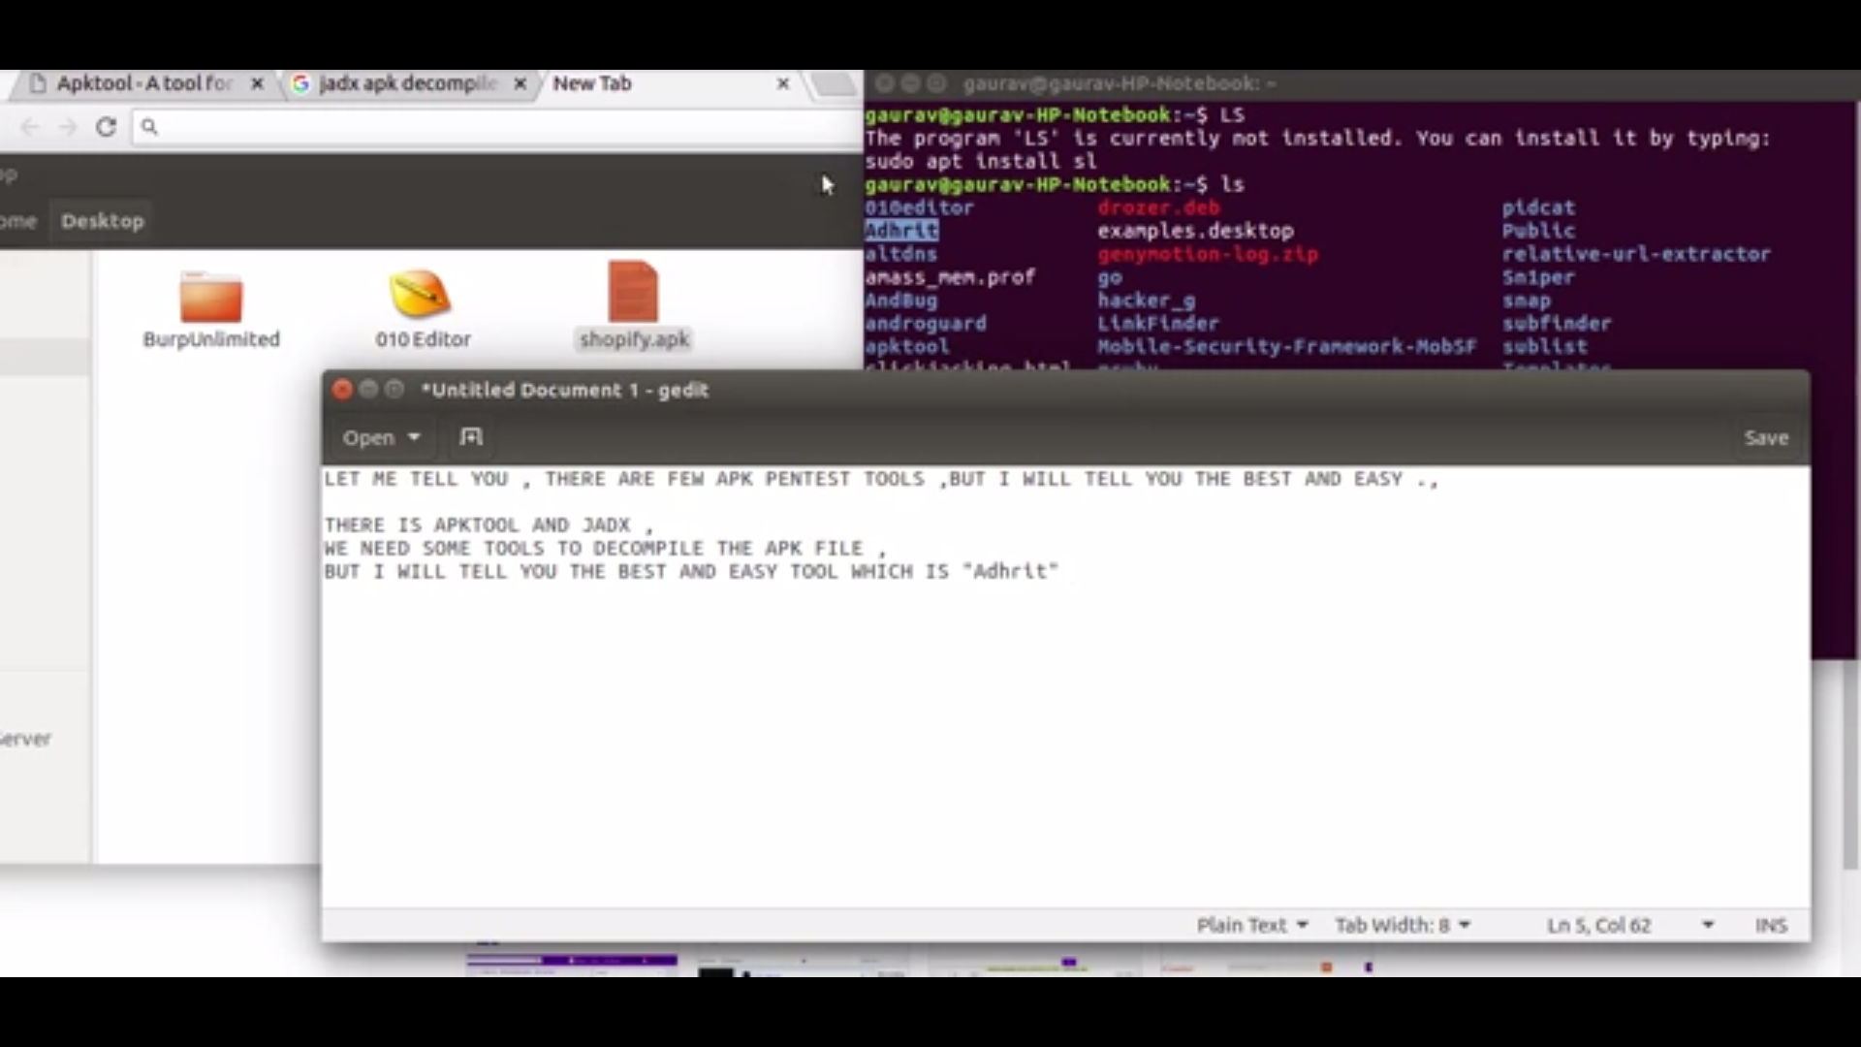1861x1047 pixels.
Task: Click the browser forward arrow
Action: pos(67,127)
